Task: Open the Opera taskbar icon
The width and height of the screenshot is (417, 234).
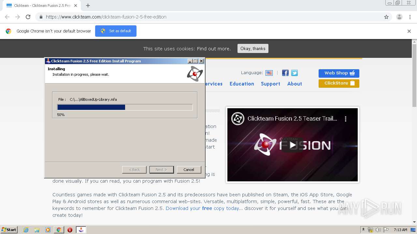Action: point(70,230)
